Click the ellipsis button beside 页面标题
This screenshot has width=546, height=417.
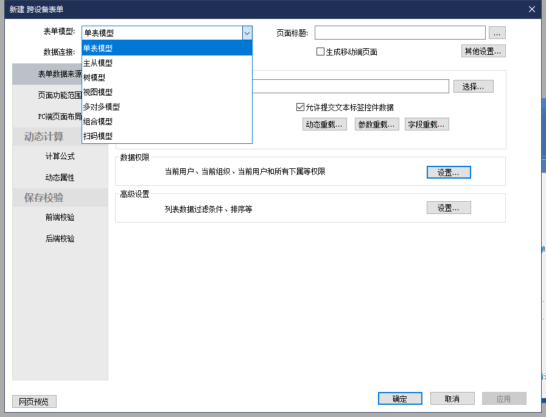pos(497,33)
